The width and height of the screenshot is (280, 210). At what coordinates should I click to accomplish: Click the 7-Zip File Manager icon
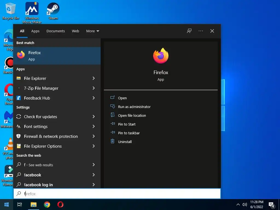click(x=19, y=88)
